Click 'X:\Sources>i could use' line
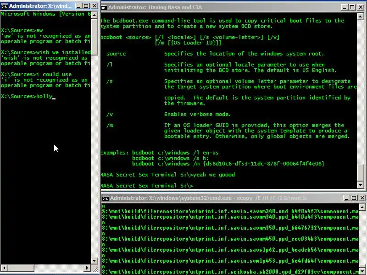The height and width of the screenshot is (275, 367). point(36,74)
